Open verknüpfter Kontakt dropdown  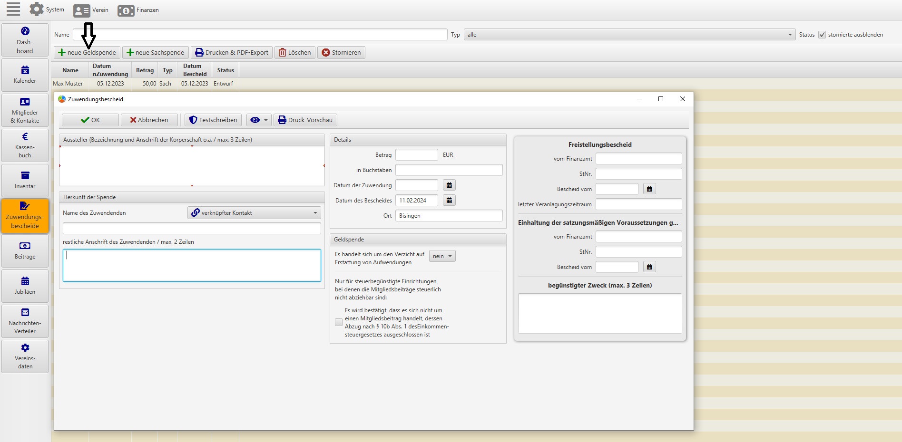point(255,213)
